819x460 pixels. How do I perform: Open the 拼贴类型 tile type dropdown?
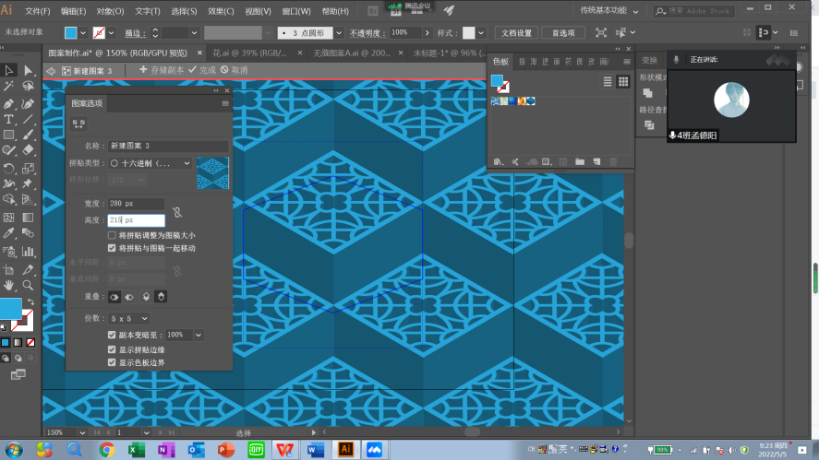pyautogui.click(x=151, y=163)
